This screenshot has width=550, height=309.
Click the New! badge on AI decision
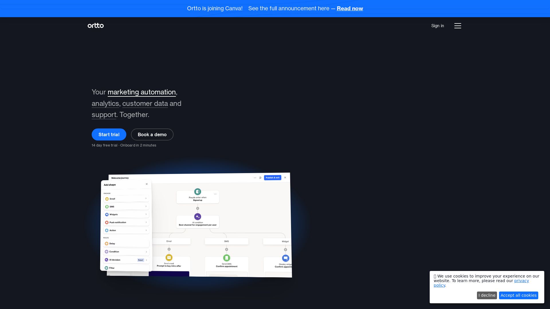pos(141,260)
